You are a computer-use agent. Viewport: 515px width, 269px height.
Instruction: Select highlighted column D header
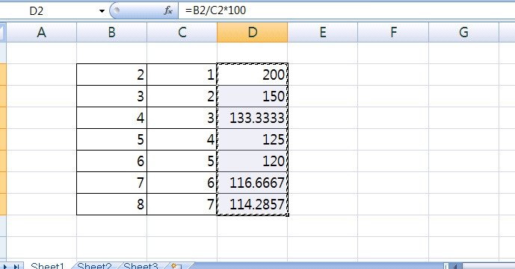[x=252, y=32]
